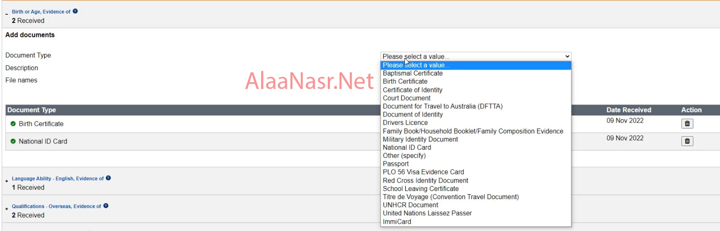The image size is (720, 231).
Task: Expand the Language Ability English section
Action: click(x=7, y=181)
